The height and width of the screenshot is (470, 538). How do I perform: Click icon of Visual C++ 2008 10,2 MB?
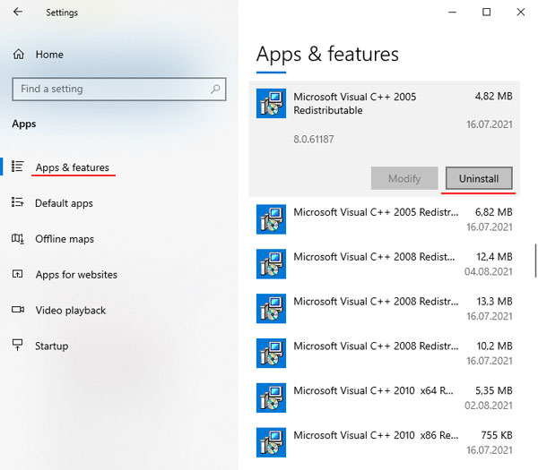coord(271,354)
